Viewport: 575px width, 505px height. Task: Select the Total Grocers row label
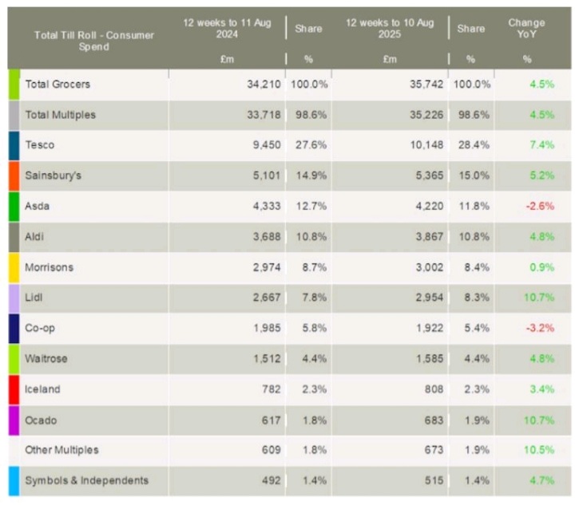click(57, 84)
